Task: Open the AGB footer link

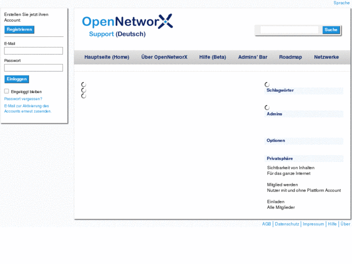Action: tap(266, 224)
